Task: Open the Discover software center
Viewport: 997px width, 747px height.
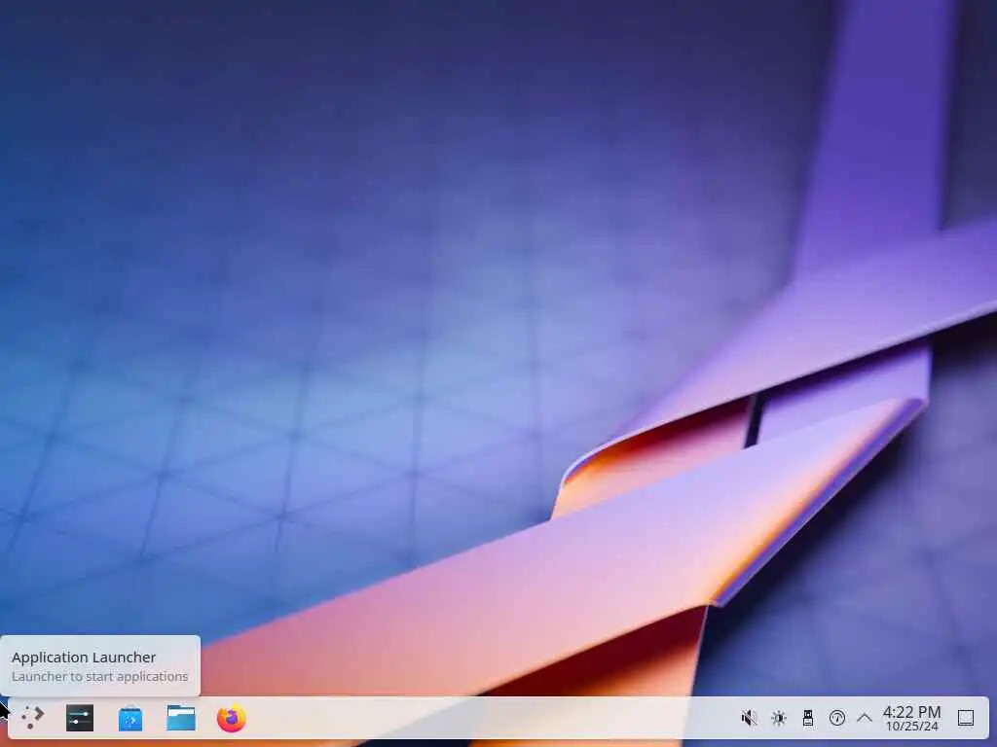Action: (130, 719)
